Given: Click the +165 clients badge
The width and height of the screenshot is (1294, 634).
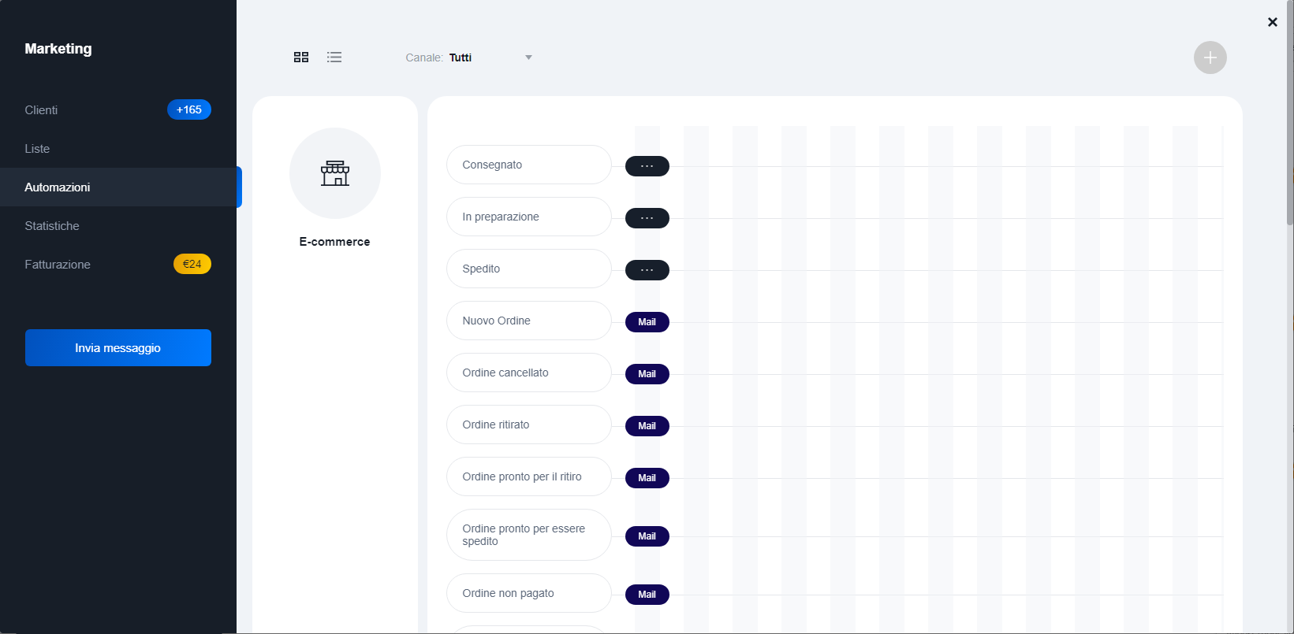Looking at the screenshot, I should coord(189,110).
